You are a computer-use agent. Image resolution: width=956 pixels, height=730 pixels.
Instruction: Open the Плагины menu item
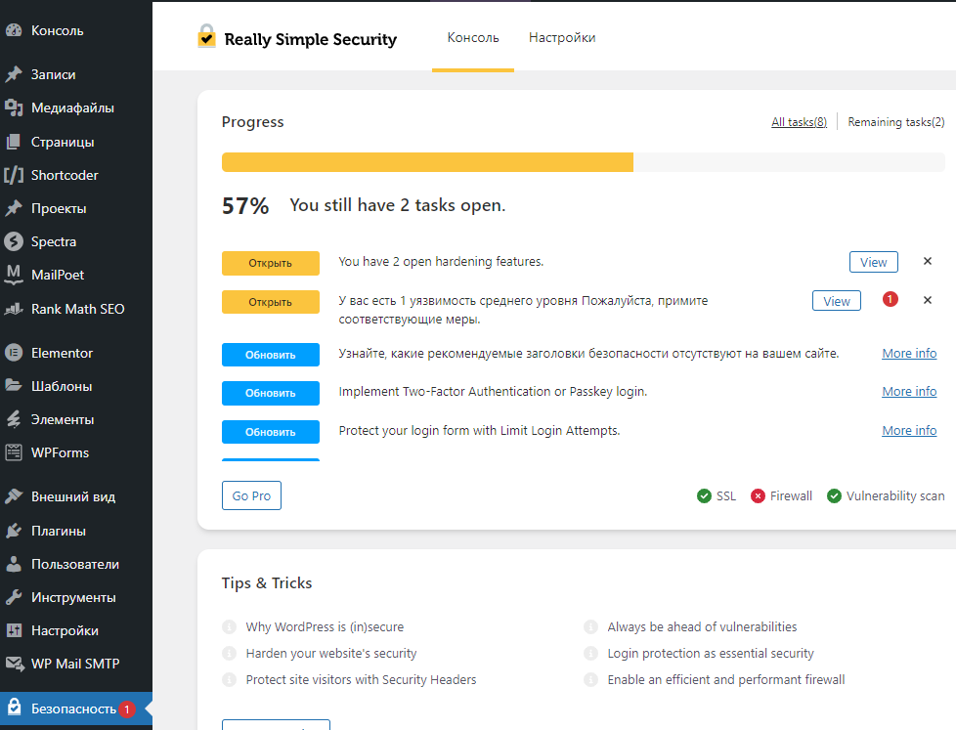pos(76,531)
